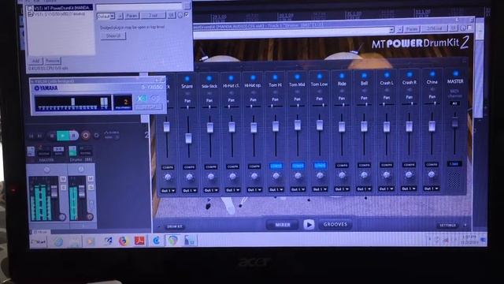Open the Default preset dropdown in FX window
This screenshot has width=504, height=284.
(x=106, y=16)
